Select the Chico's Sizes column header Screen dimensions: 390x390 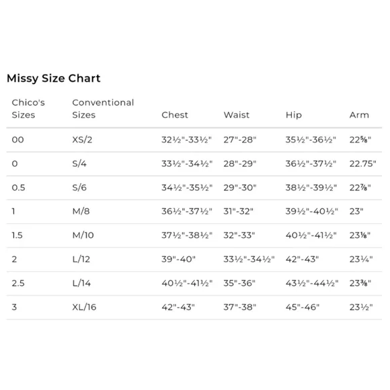point(28,109)
